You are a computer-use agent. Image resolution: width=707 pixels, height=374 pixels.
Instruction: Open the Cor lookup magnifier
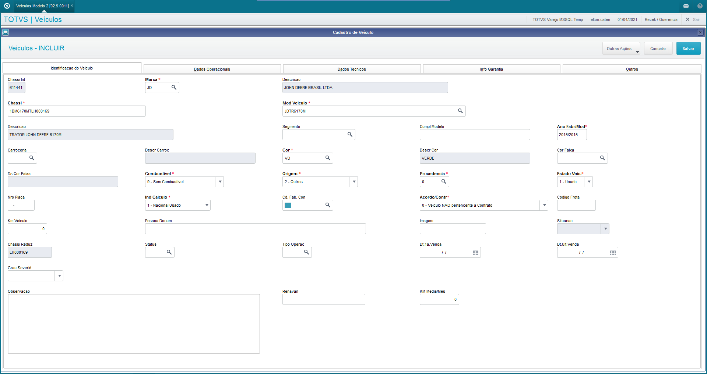(x=328, y=158)
